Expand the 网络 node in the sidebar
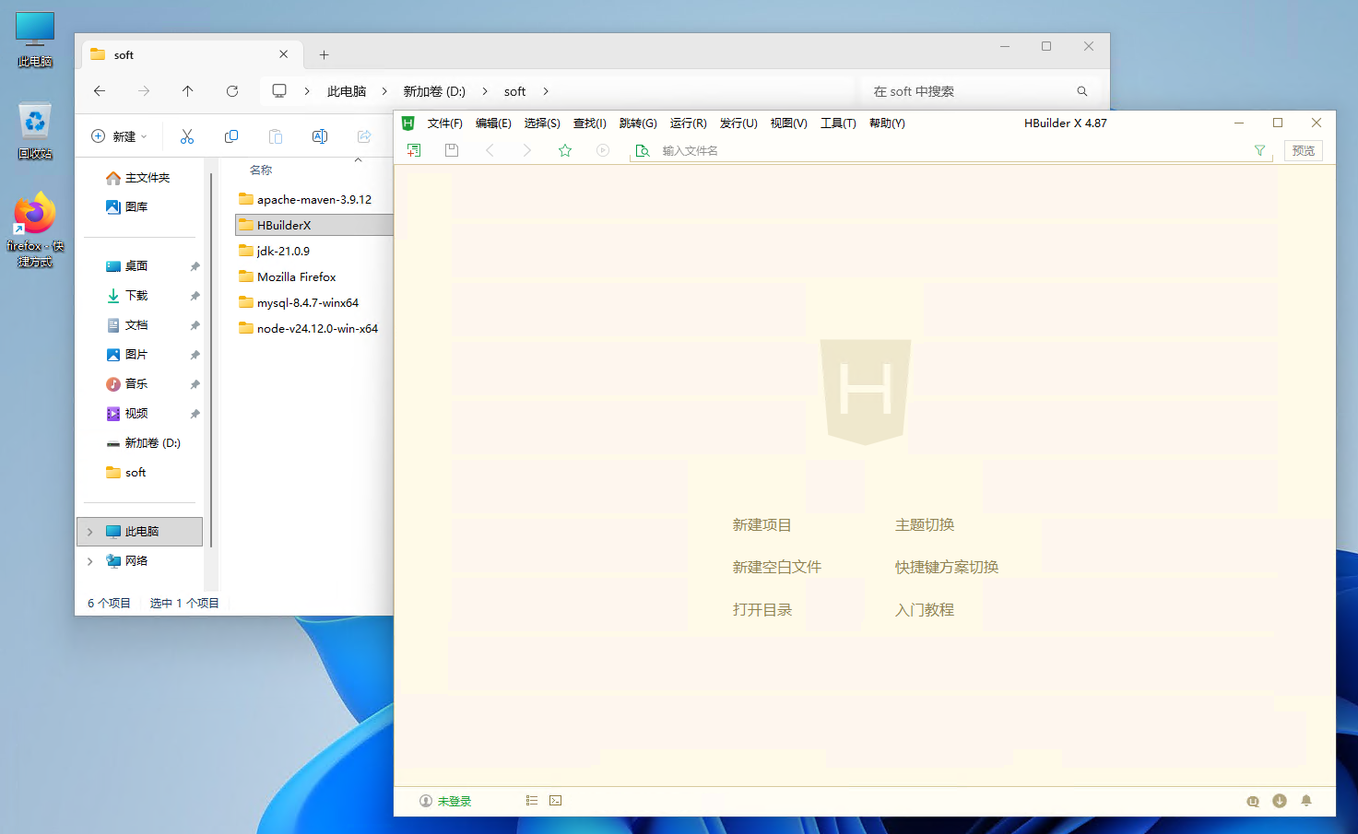Screen dimensions: 1358x834 pos(89,560)
